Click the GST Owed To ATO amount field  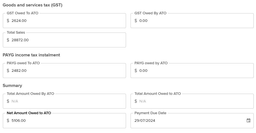tap(64, 21)
